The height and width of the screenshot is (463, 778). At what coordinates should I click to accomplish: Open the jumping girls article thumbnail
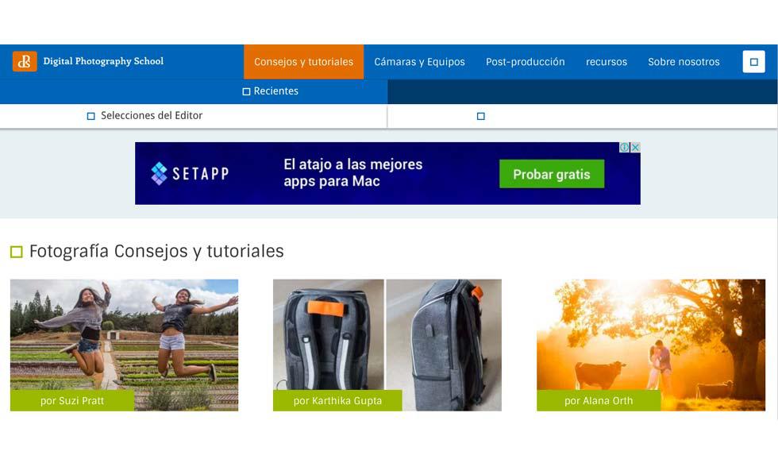(124, 345)
